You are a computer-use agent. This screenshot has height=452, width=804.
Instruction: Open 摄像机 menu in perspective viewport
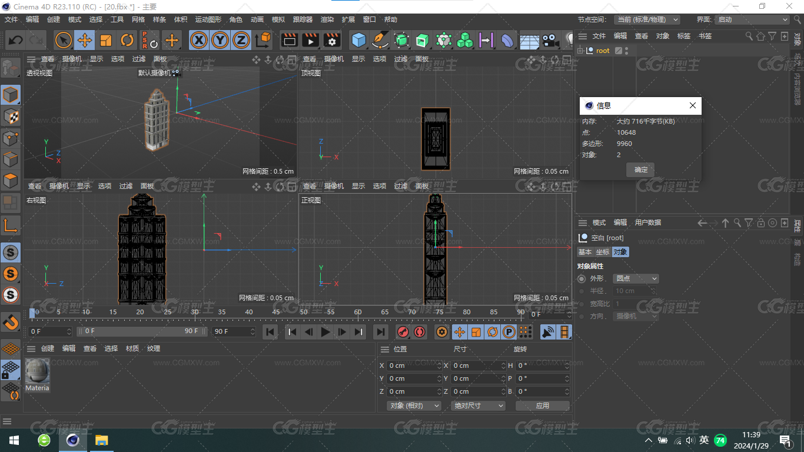point(72,59)
